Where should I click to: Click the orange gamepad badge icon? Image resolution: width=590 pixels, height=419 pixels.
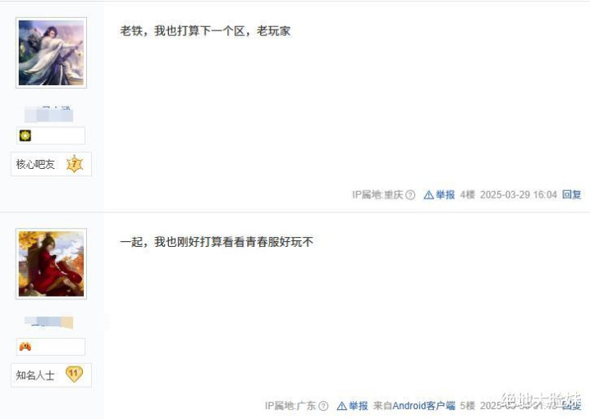(25, 346)
